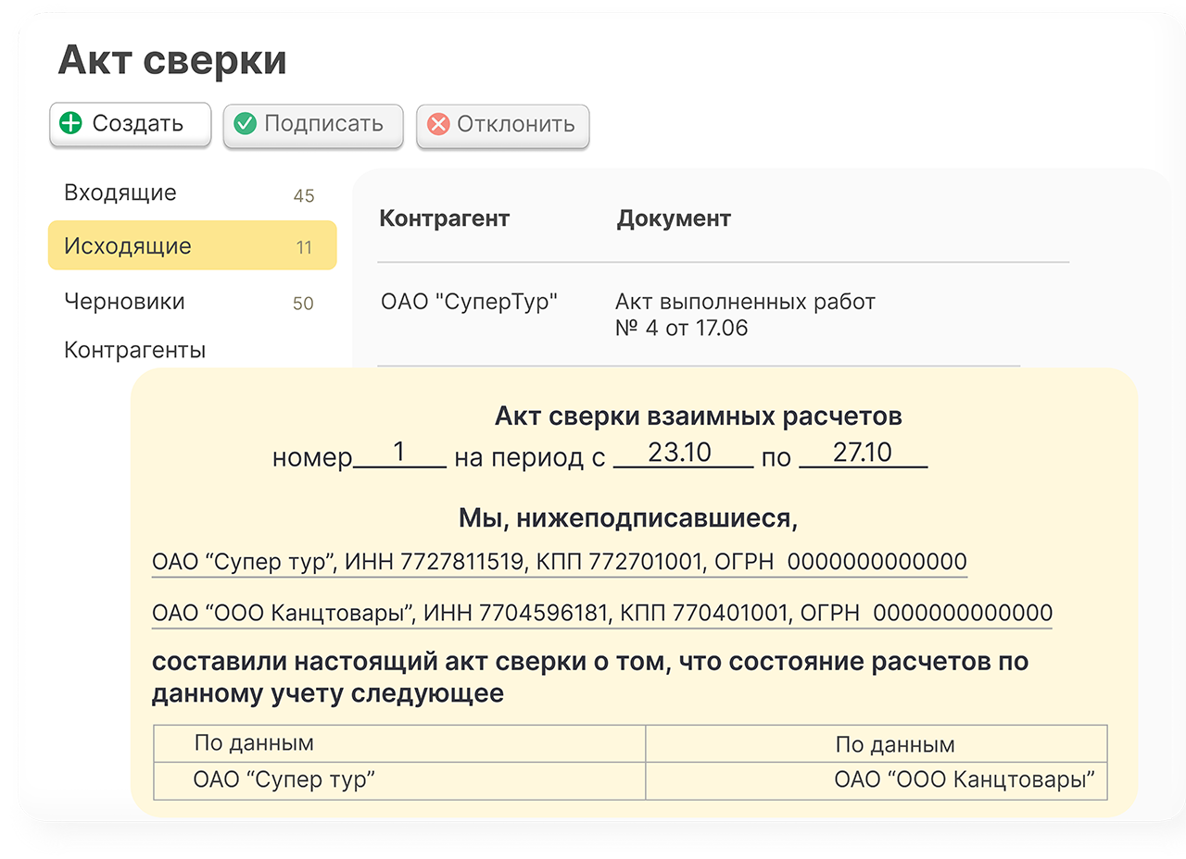Screen dimensions: 1186x859
Task: Click the Мы, нижеподписавшиеся heading
Action: (628, 518)
